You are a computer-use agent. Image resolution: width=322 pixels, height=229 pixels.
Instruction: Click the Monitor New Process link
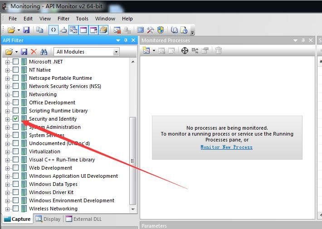click(x=226, y=147)
